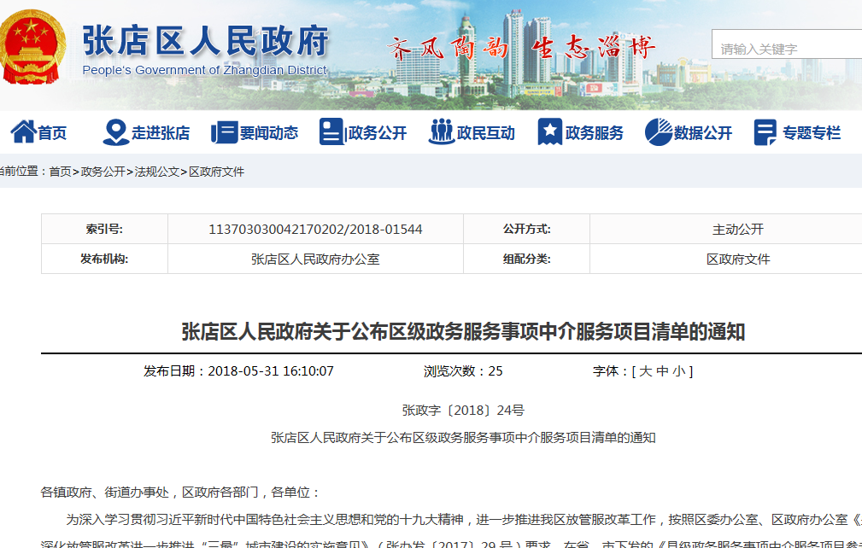Click the document icon for 政务公开
The image size is (862, 548).
[331, 132]
